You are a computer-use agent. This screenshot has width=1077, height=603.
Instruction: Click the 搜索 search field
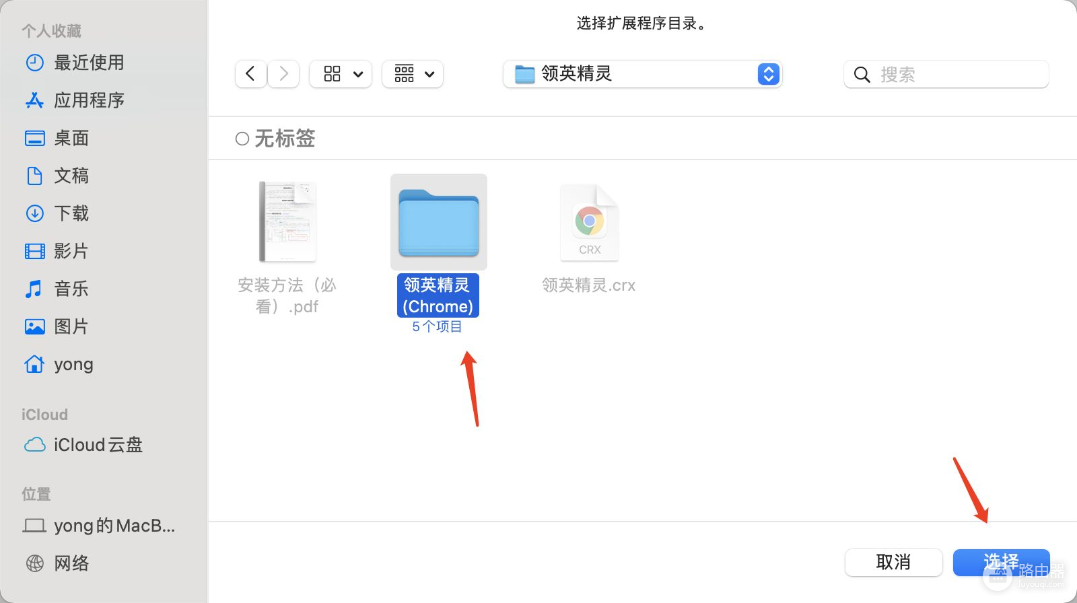point(956,74)
